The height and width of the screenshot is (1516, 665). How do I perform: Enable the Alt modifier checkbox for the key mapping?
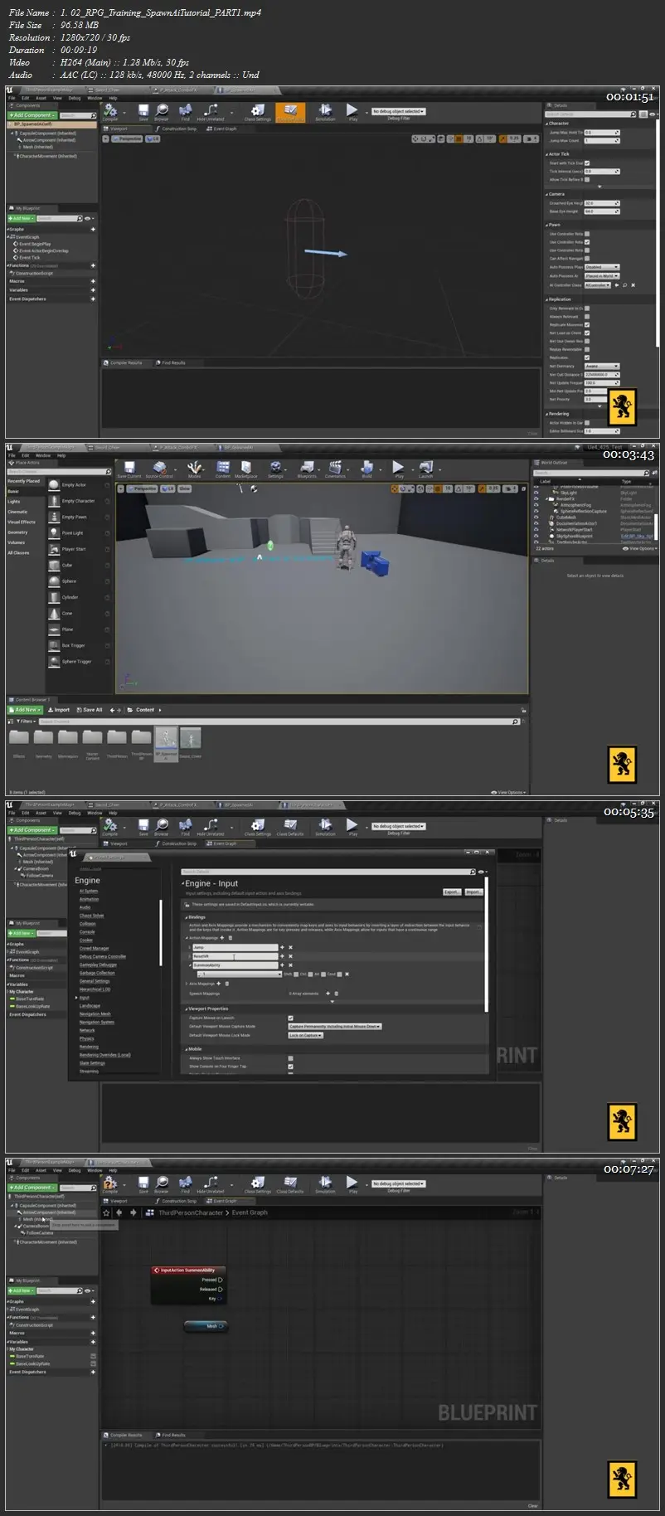point(322,974)
